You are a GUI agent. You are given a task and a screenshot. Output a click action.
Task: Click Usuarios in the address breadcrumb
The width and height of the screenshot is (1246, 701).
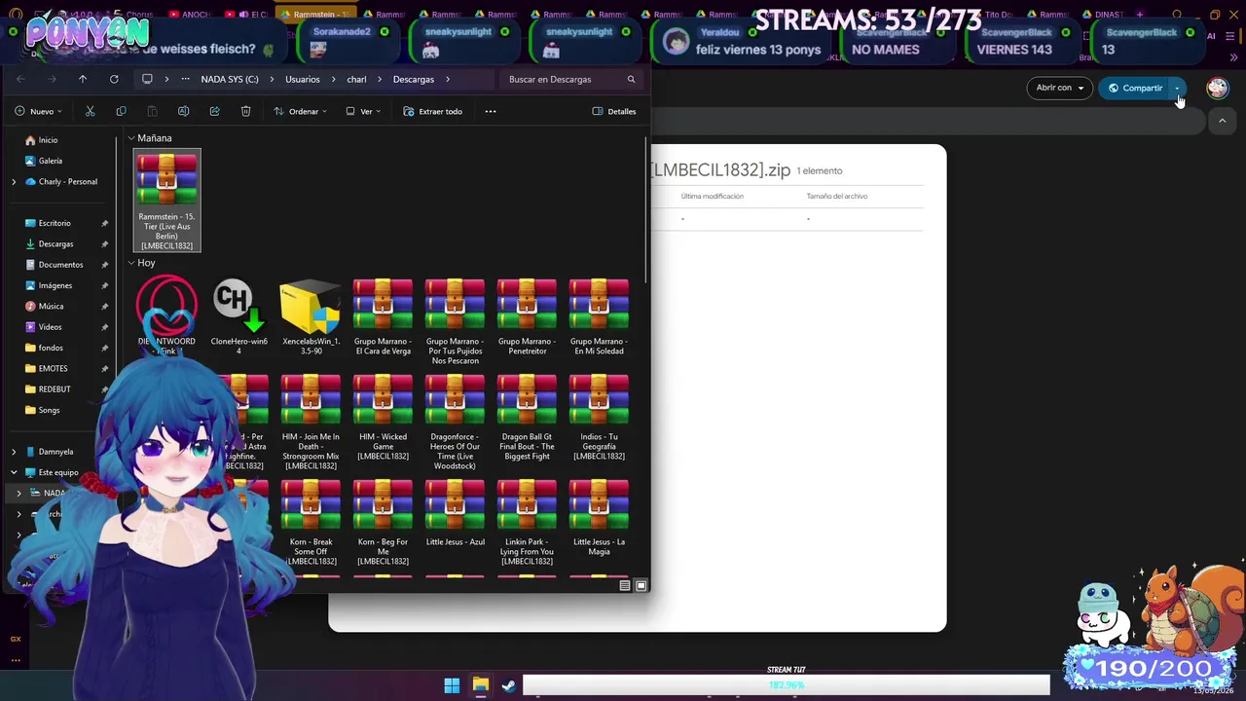pos(303,79)
